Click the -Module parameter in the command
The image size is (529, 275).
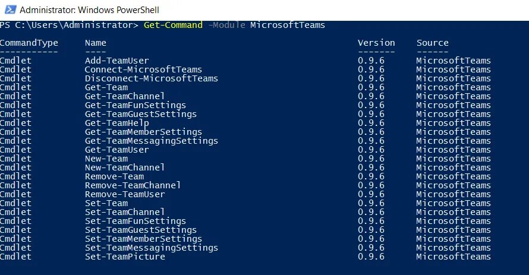click(x=226, y=25)
